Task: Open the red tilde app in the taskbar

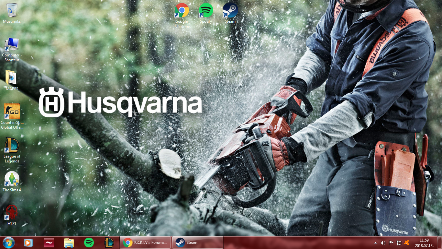Action: pos(49,243)
